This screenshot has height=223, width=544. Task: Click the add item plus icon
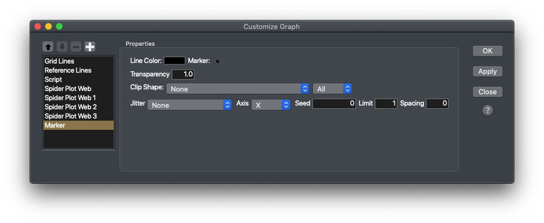point(90,47)
